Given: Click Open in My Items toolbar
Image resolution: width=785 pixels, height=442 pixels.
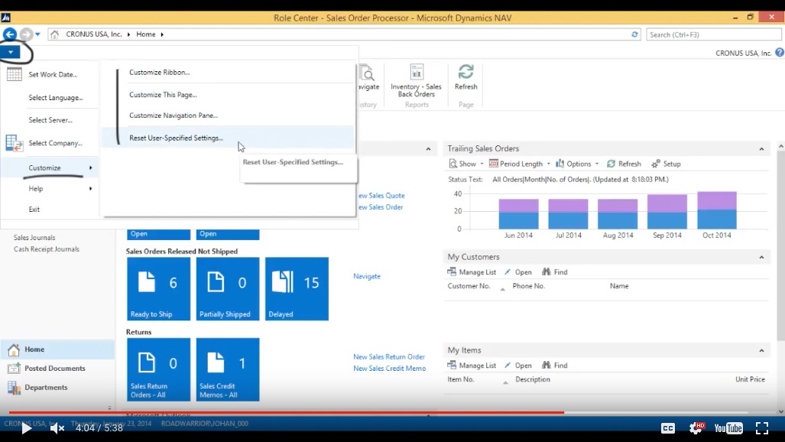Looking at the screenshot, I should click(x=517, y=366).
